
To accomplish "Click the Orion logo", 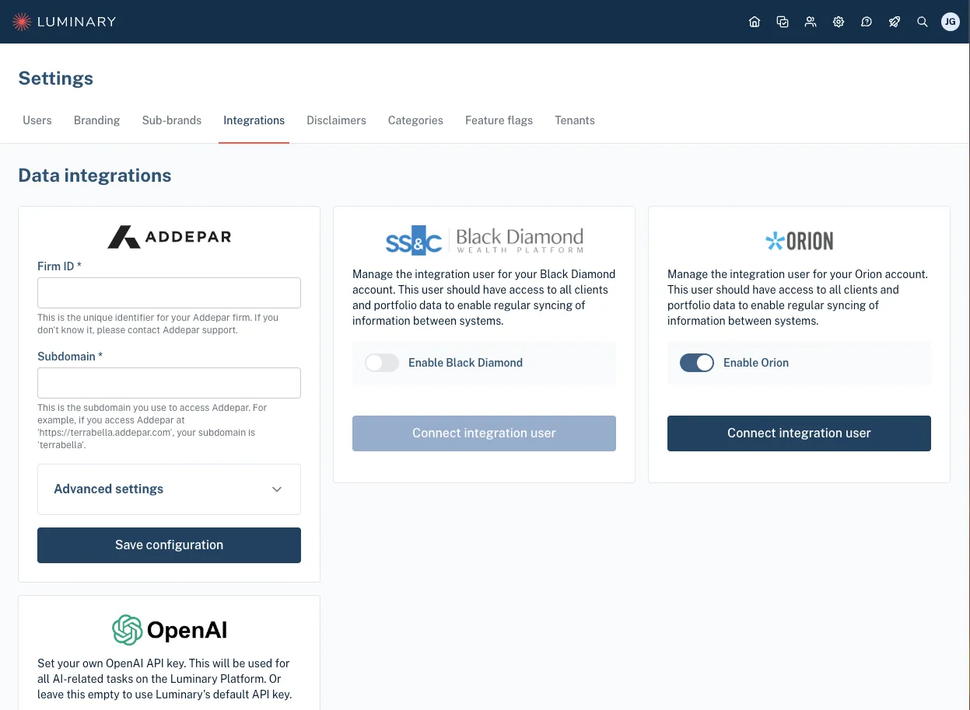I will click(799, 242).
